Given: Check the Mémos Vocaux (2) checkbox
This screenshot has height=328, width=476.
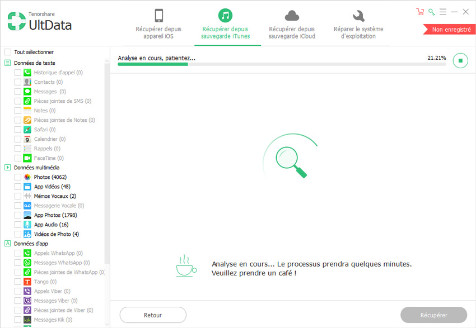Looking at the screenshot, I should coord(18,196).
